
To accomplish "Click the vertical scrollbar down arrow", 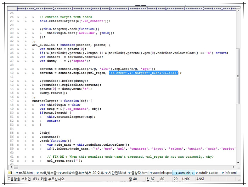I will coord(238,162).
